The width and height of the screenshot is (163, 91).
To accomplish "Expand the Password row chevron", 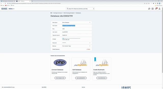I will click(90, 43).
